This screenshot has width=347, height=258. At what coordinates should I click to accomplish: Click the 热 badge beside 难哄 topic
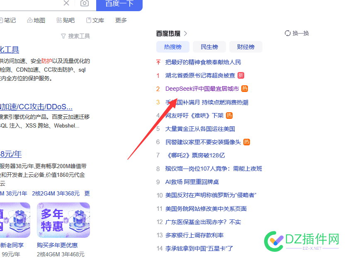[x=229, y=116]
